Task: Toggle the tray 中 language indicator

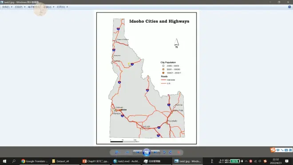Action: [x=260, y=161]
